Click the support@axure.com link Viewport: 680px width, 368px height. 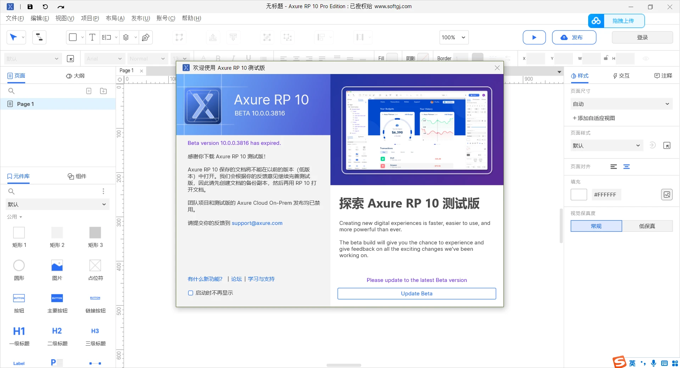(x=257, y=223)
